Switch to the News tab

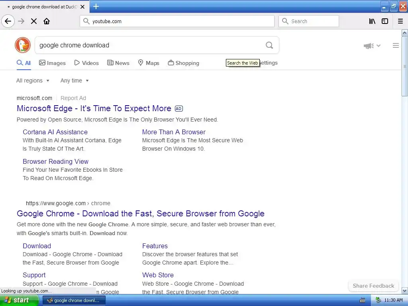[x=118, y=63]
